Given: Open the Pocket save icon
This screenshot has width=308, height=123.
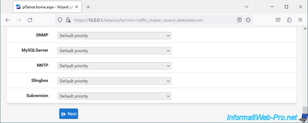Looking at the screenshot, I should tap(278, 20).
